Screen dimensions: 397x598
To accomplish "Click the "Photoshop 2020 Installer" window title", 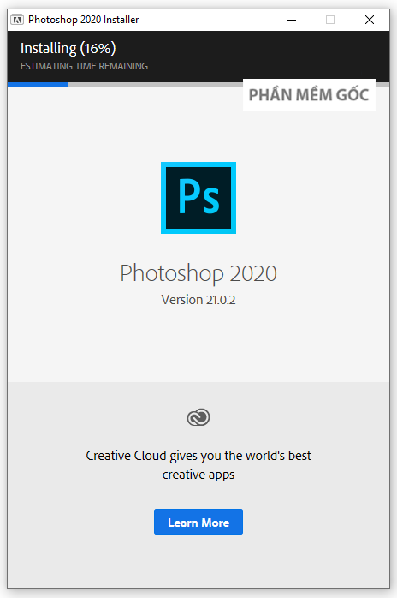I will pos(84,20).
